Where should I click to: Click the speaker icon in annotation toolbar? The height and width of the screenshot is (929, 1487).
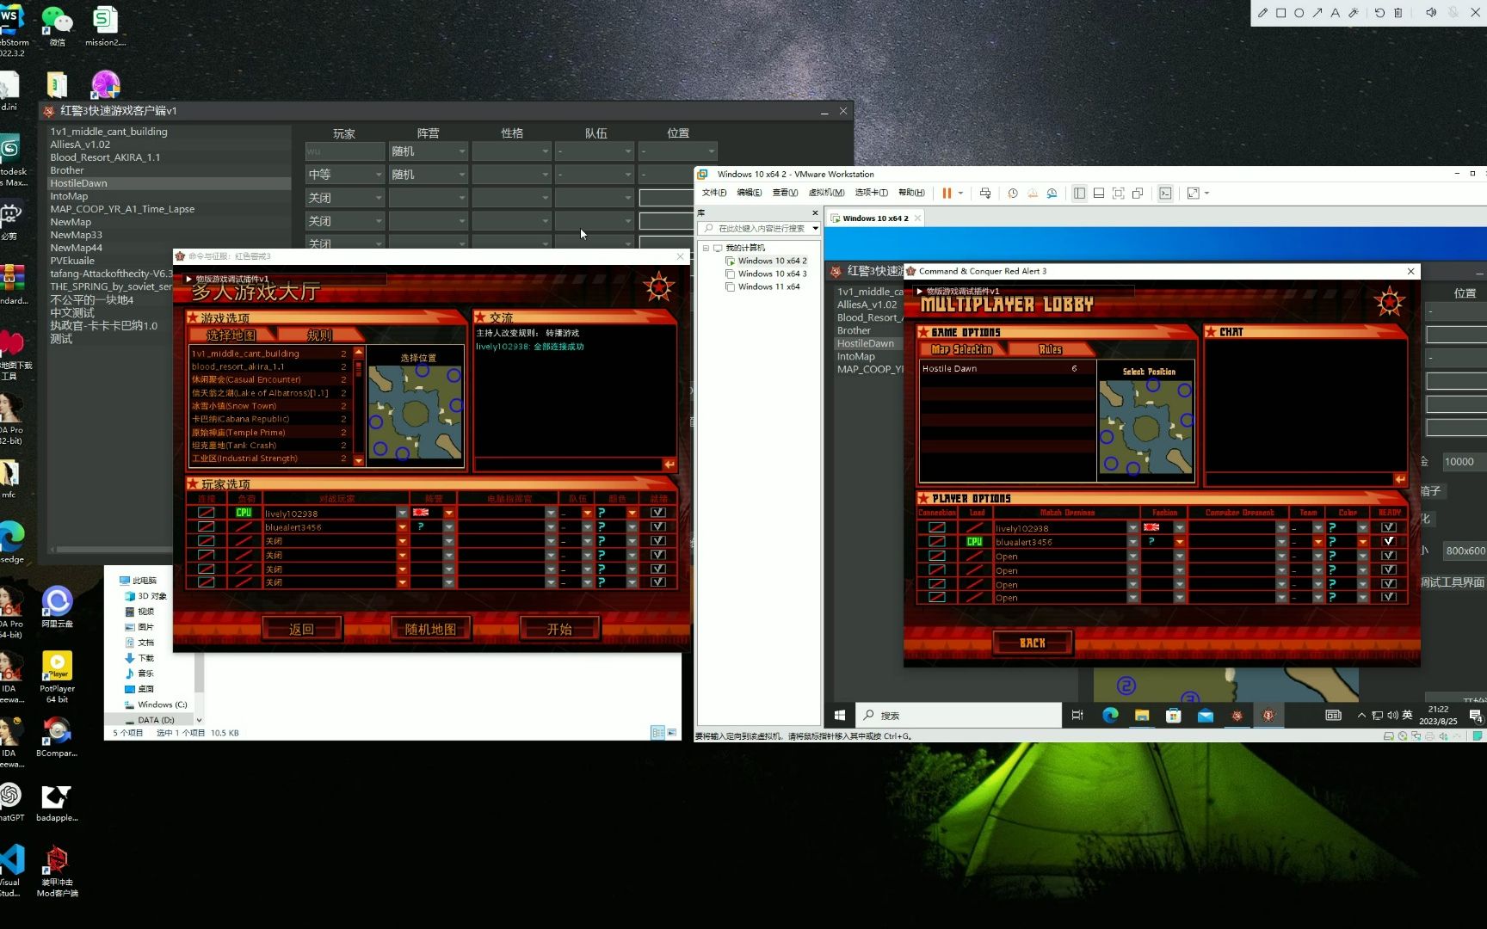(x=1431, y=13)
